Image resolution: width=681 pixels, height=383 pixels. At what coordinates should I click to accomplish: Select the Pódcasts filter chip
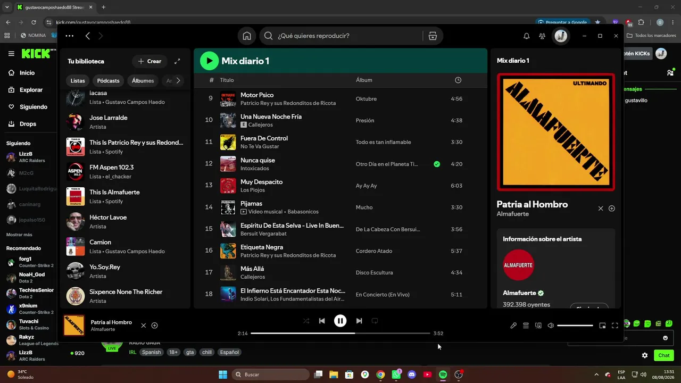[x=109, y=81]
